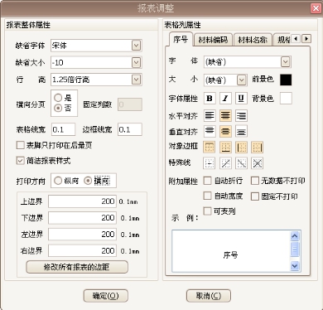Click 左边界 margin input
323x310 pixels.
coord(82,235)
